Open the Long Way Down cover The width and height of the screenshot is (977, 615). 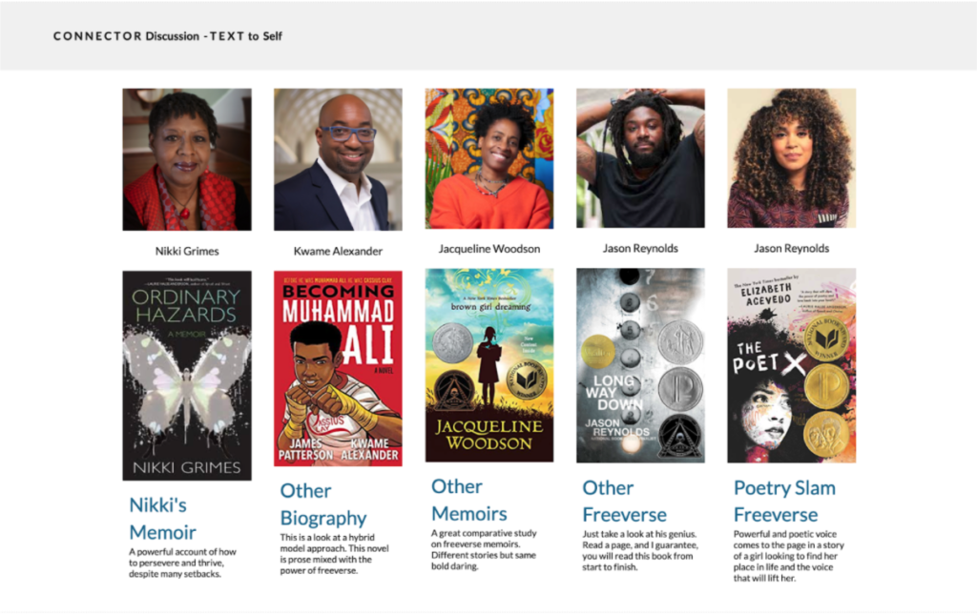[x=640, y=365]
